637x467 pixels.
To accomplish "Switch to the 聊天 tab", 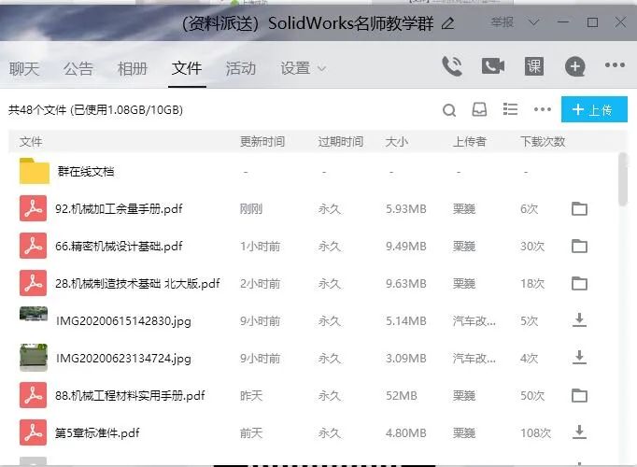I will pos(24,68).
